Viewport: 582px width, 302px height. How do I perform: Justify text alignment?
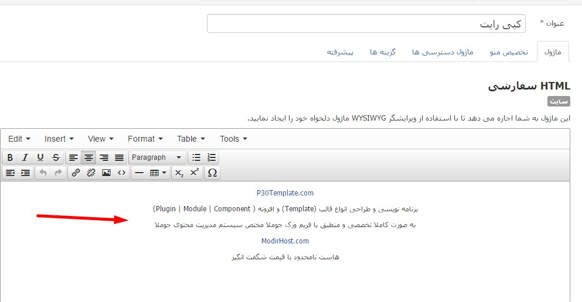(x=119, y=157)
